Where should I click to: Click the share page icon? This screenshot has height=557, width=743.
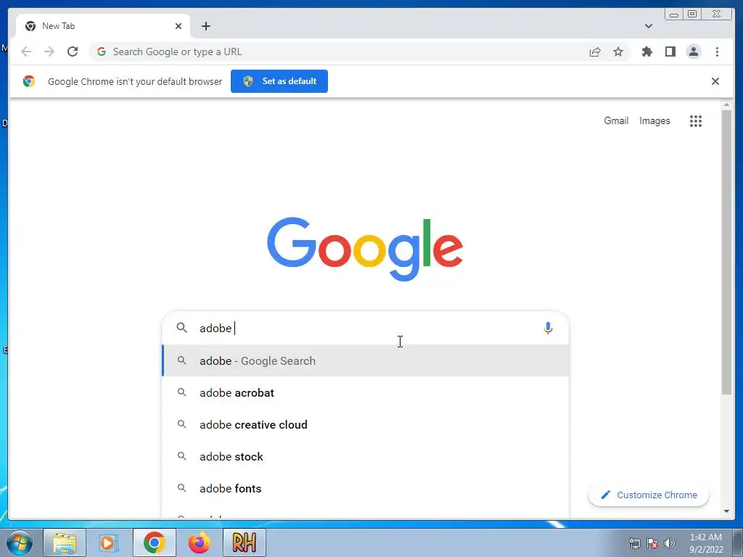click(x=595, y=51)
